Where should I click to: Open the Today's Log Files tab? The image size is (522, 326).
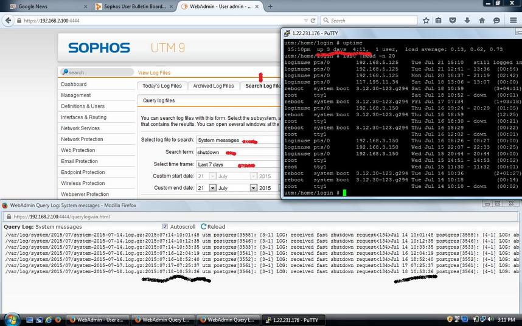(162, 86)
